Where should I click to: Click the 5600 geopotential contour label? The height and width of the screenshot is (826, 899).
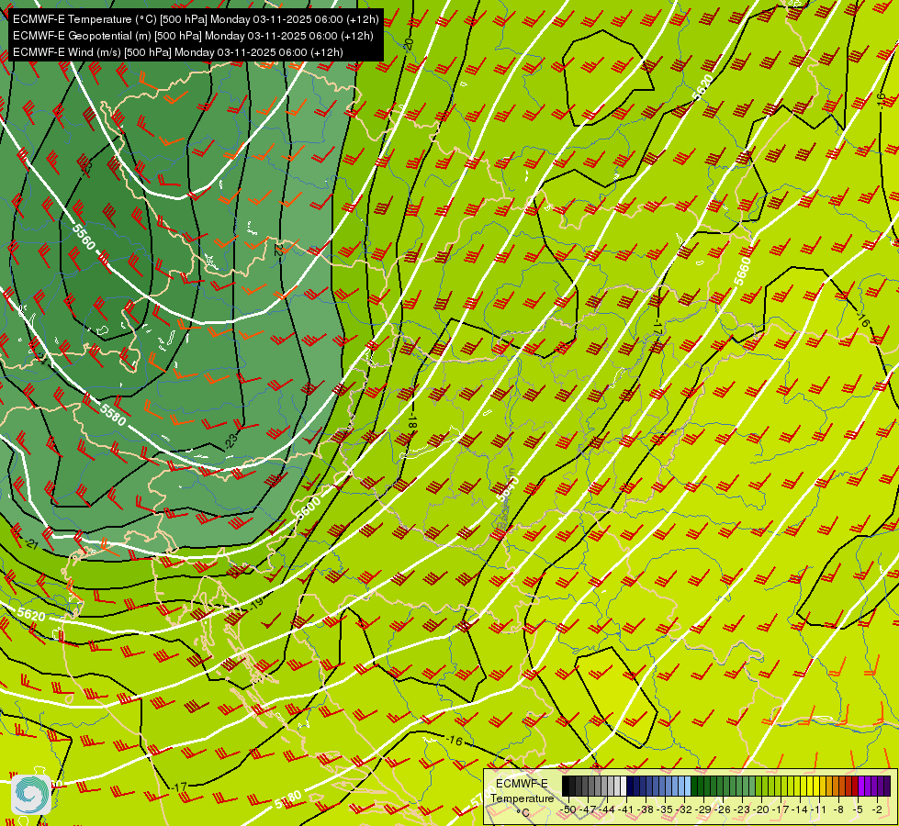(x=309, y=508)
